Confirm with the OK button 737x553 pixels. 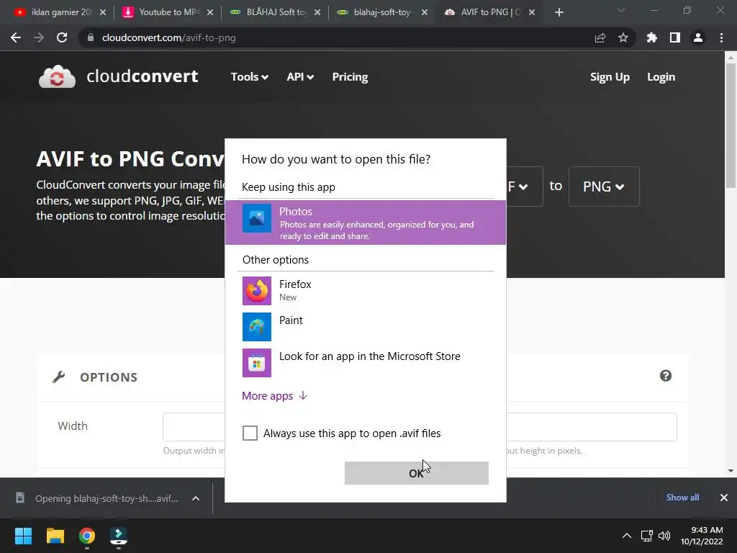417,473
